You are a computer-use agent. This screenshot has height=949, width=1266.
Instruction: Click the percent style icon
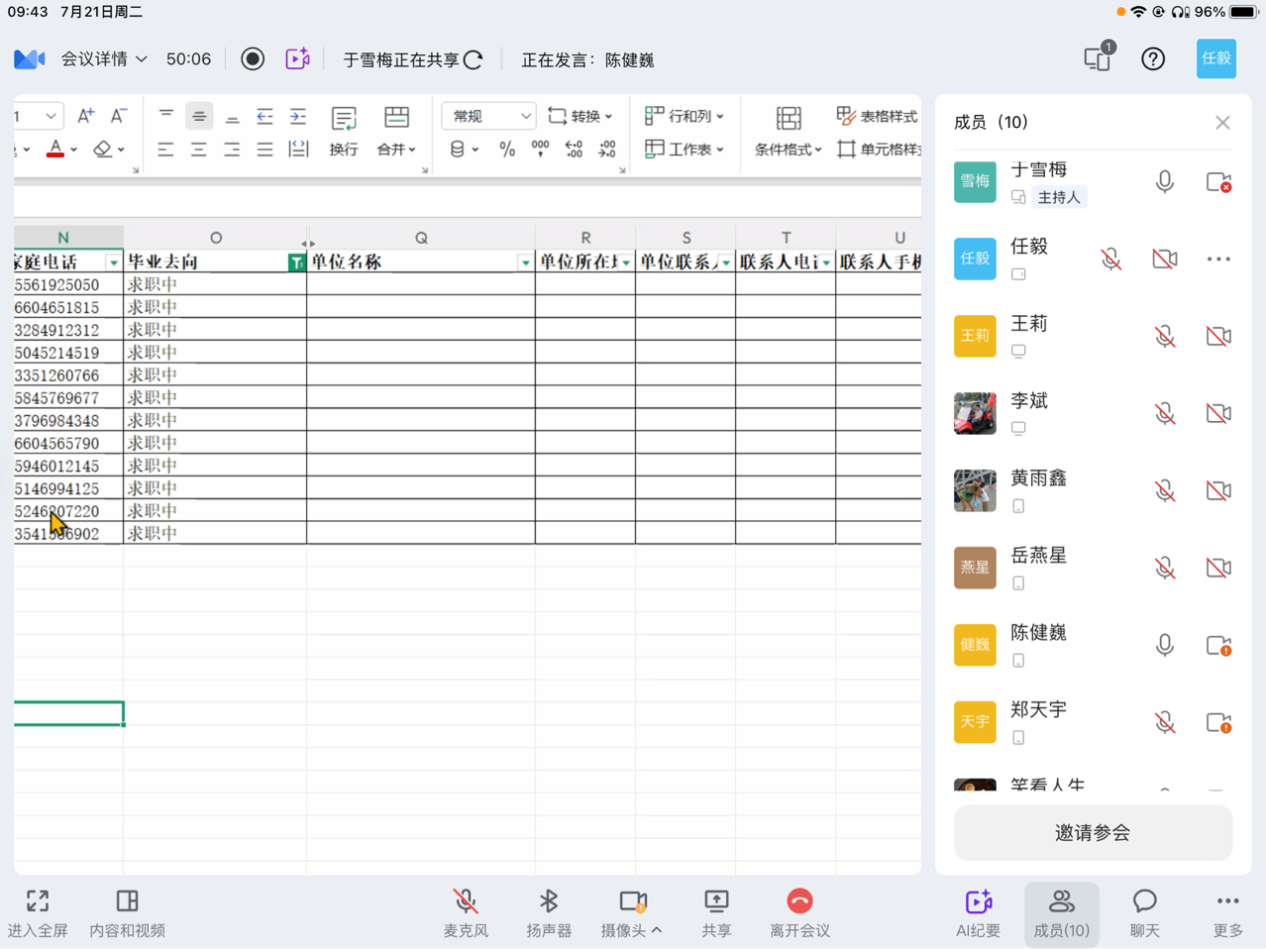pos(507,150)
